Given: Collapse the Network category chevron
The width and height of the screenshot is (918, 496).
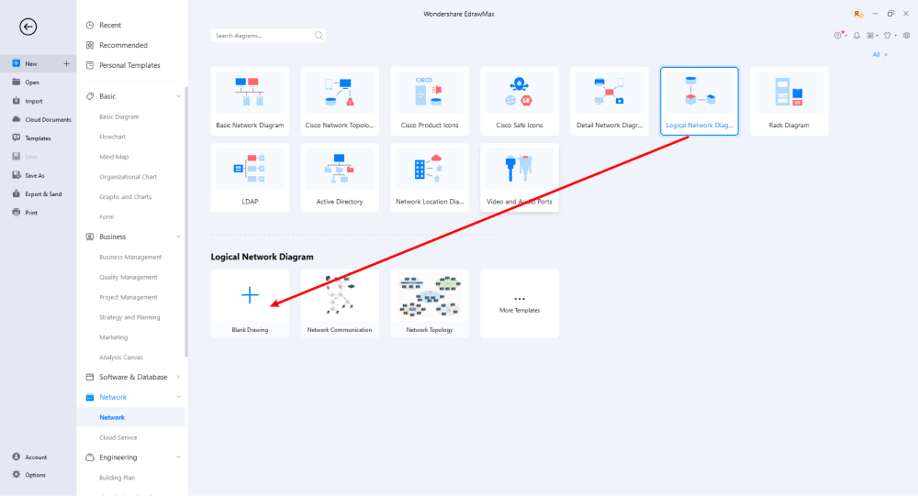Looking at the screenshot, I should click(x=178, y=397).
